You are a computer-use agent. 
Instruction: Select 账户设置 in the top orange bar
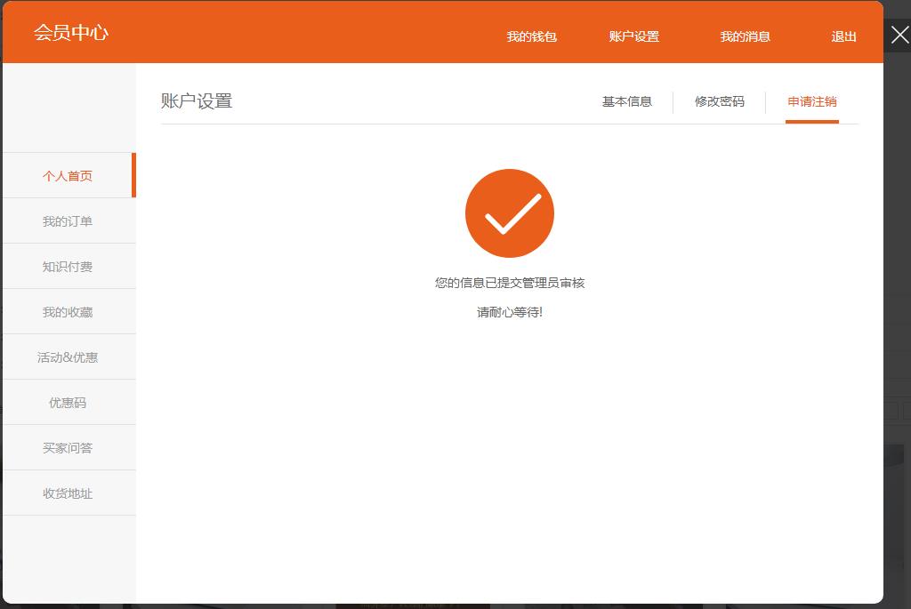tap(633, 36)
